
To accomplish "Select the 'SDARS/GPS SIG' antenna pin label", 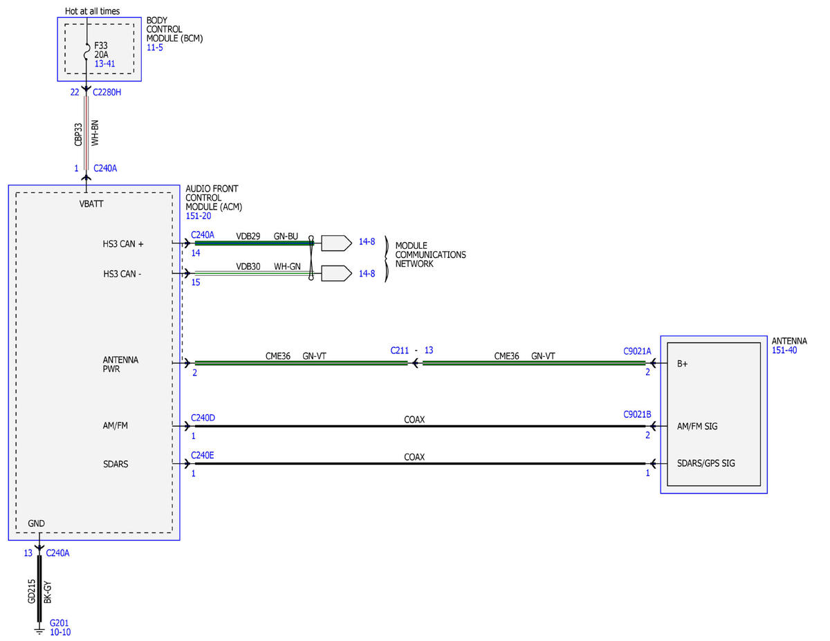I will click(x=705, y=463).
